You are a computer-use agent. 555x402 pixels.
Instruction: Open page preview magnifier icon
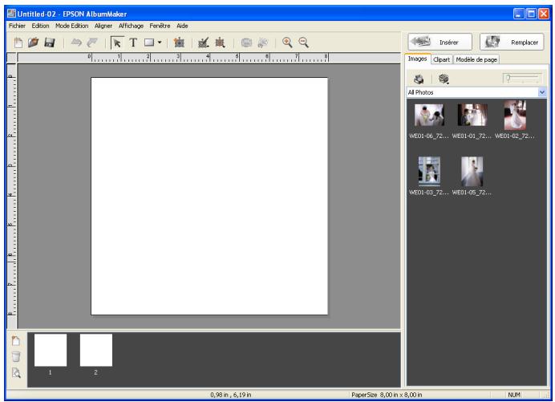tap(16, 372)
